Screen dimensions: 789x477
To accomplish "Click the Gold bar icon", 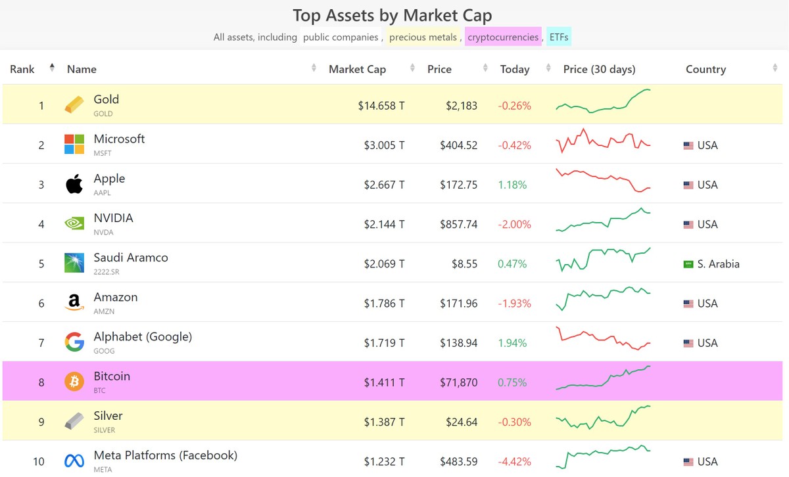I will 74,103.
